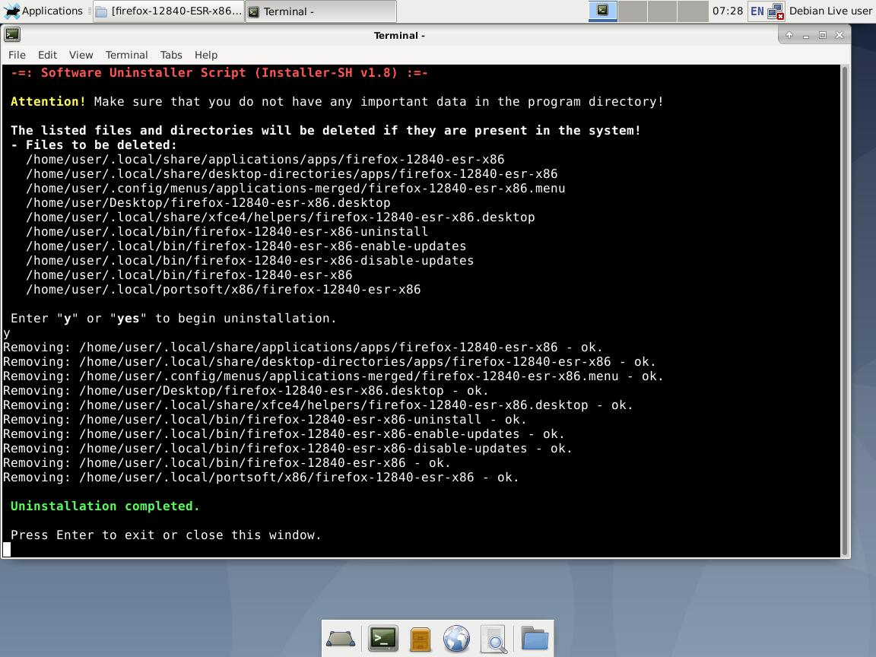Click the Software Uninstaller Script title line
Viewport: 876px width, 657px height.
pyautogui.click(x=219, y=73)
